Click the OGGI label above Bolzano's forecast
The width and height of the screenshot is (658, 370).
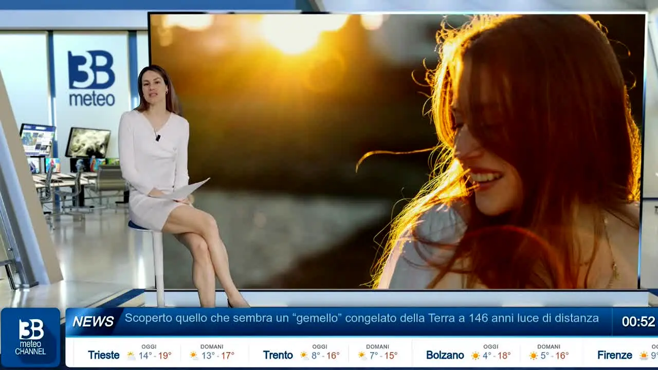(491, 347)
